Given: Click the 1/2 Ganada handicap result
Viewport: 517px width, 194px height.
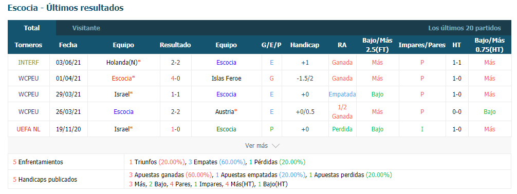Looking at the screenshot, I should click(x=342, y=112).
